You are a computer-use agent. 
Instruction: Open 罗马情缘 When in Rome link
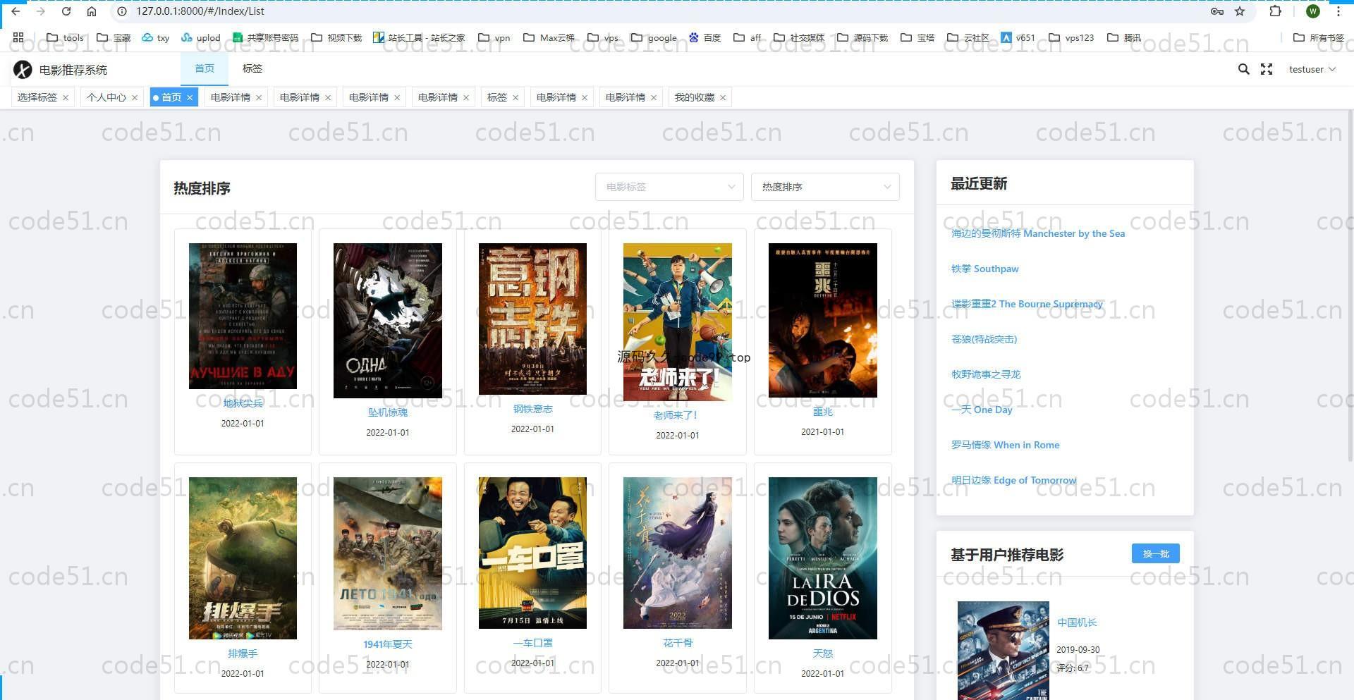click(x=1005, y=445)
